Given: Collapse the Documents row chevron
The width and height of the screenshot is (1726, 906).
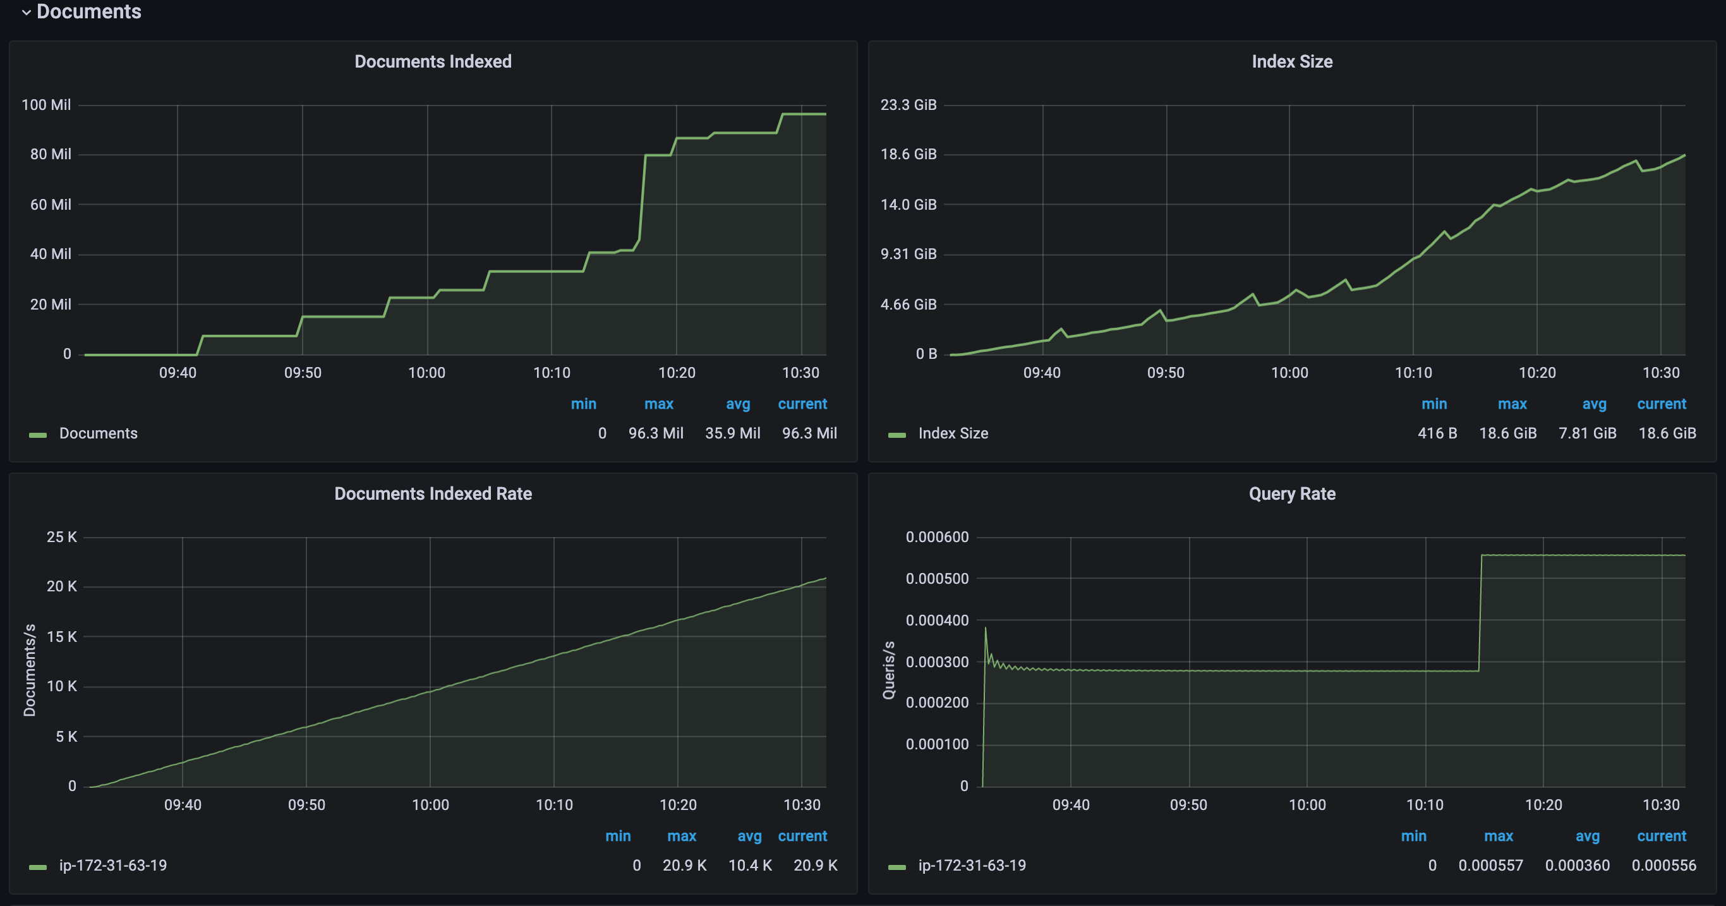Looking at the screenshot, I should coord(26,12).
